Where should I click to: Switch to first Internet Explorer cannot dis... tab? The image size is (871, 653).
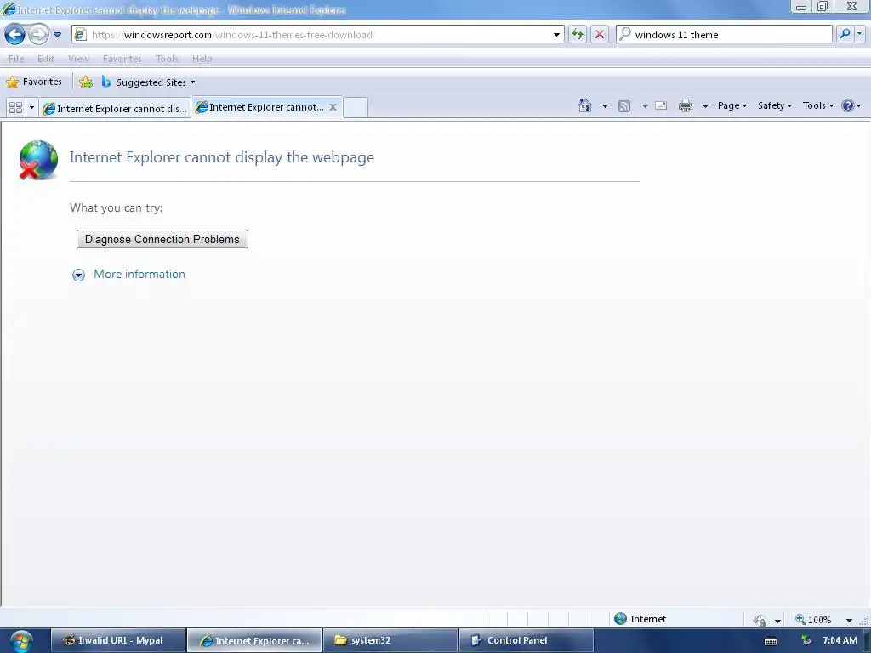(x=115, y=108)
